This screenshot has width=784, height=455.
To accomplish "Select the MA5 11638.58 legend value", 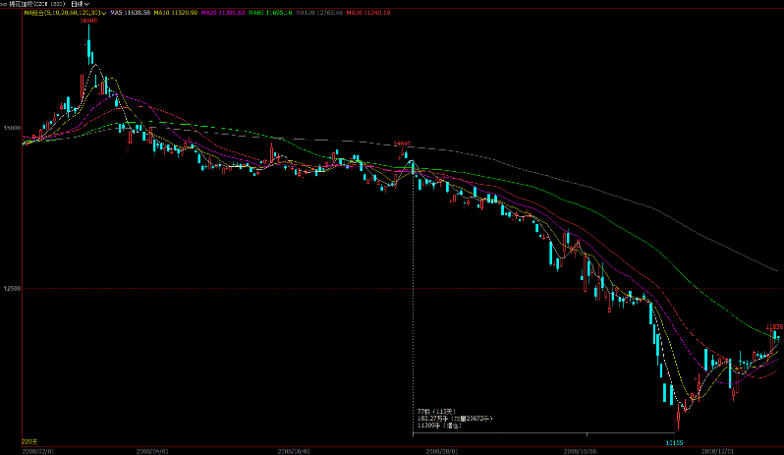I will click(x=130, y=13).
